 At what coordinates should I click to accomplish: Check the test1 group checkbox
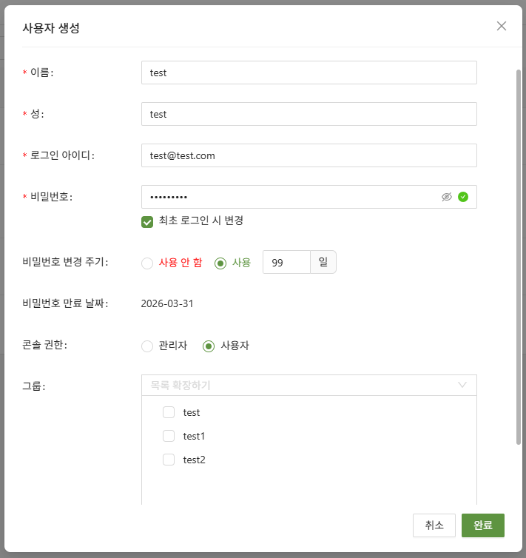click(169, 436)
